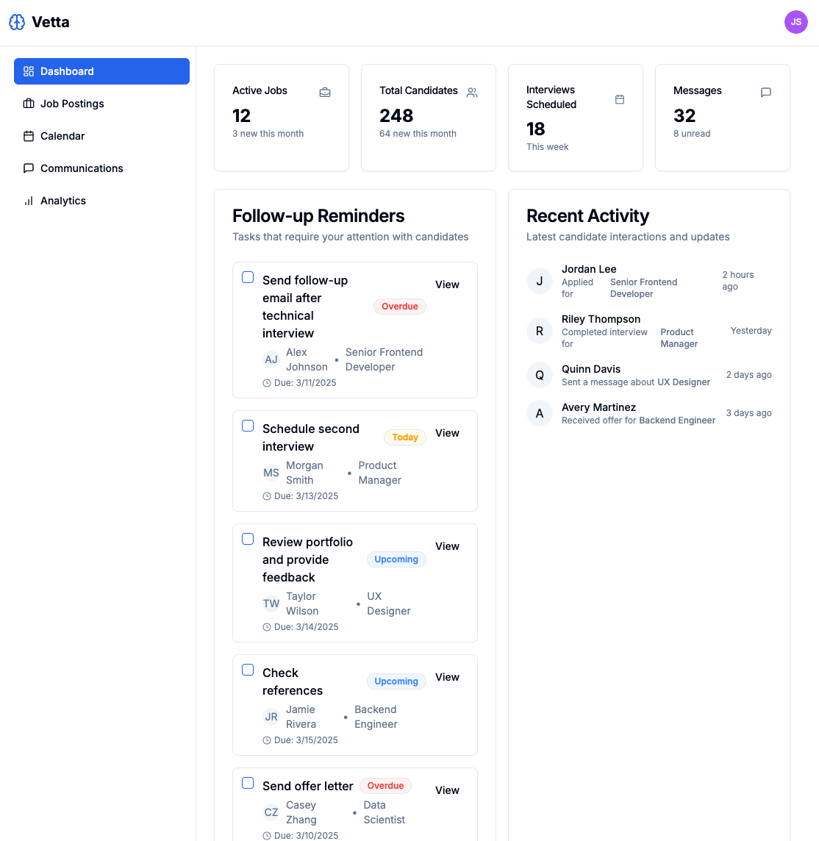Click the Vetta brain logo

point(16,22)
